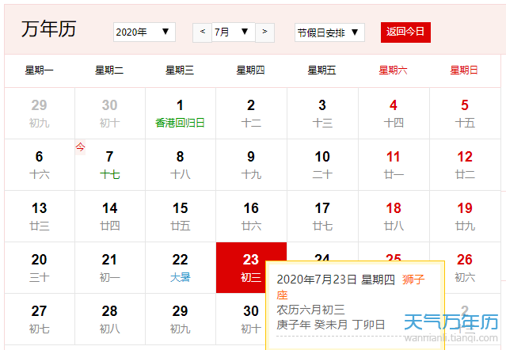Viewport: 506px width, 350px height.
Task: Select July 22 大暑
Action: [x=181, y=268]
